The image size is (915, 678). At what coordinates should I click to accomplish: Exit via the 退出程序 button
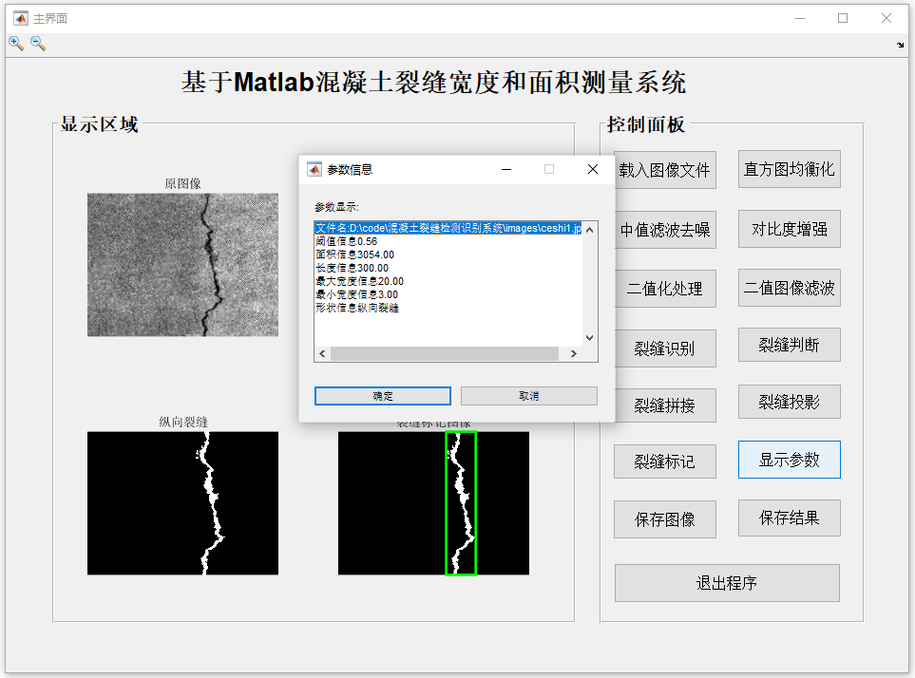727,583
